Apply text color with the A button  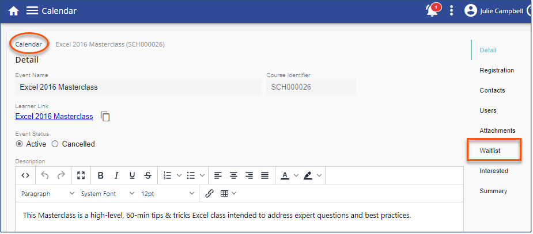coord(285,175)
